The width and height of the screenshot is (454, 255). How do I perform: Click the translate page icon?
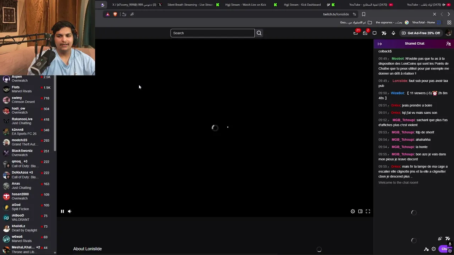point(132,14)
